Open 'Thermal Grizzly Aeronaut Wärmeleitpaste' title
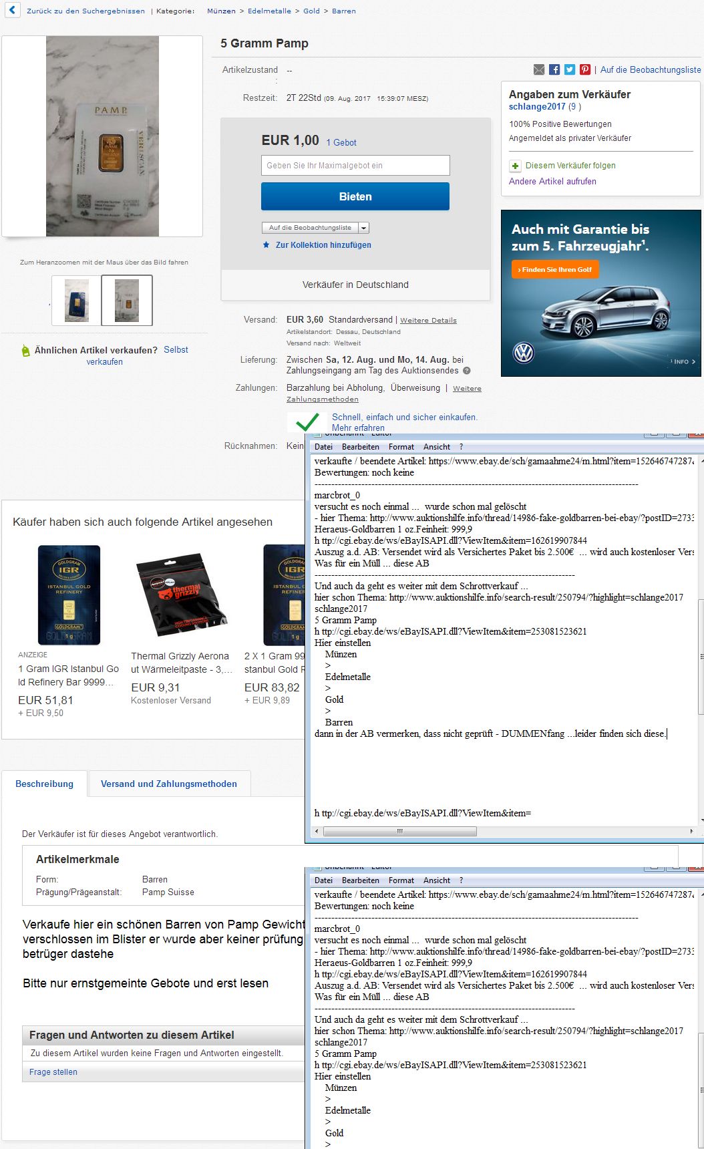 (182, 663)
